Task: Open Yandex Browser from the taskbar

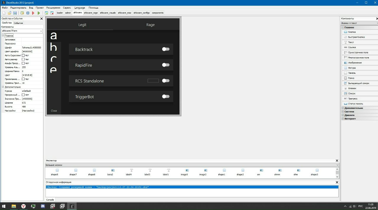Action: (23, 206)
